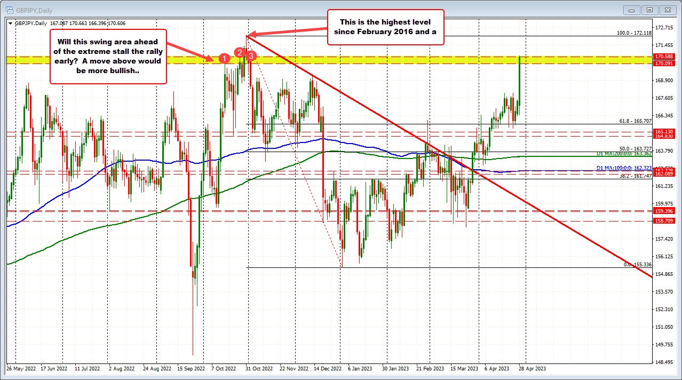The height and width of the screenshot is (380, 682).
Task: Click the 15 Mar 2023 date label
Action: (x=464, y=368)
